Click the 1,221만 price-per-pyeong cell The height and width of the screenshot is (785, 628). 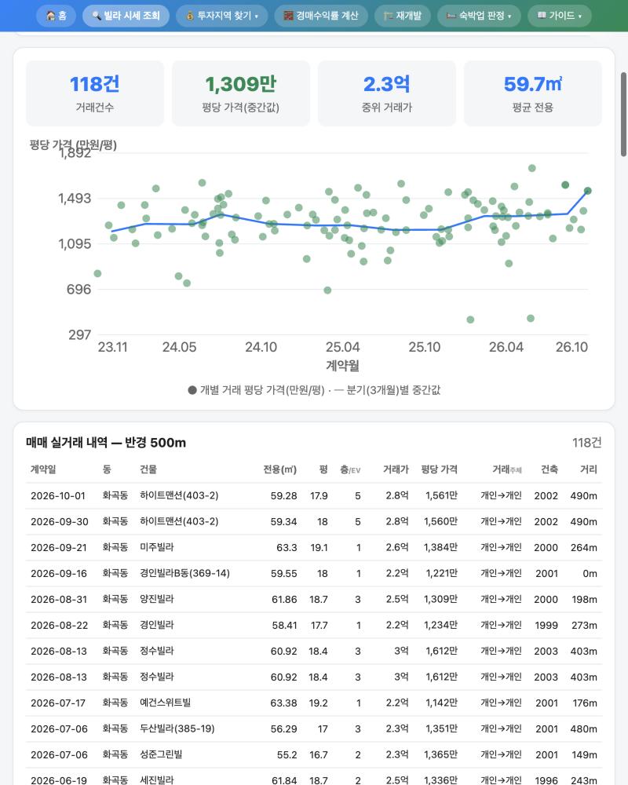442,573
